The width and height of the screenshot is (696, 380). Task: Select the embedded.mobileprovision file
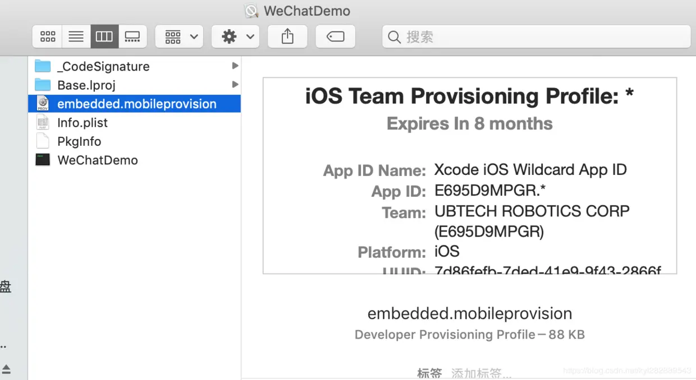pos(136,104)
